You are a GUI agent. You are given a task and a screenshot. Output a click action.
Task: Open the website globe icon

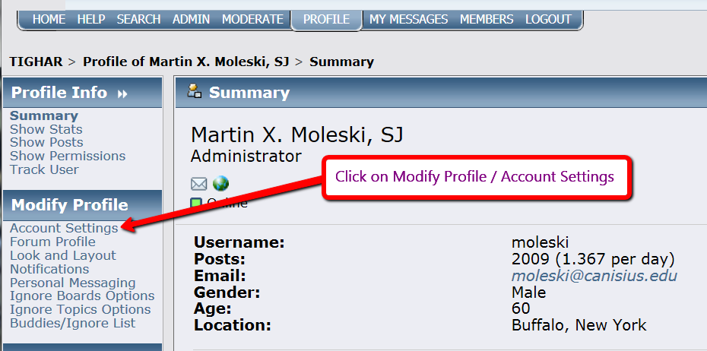pyautogui.click(x=220, y=184)
